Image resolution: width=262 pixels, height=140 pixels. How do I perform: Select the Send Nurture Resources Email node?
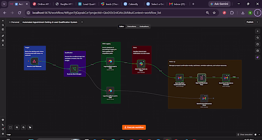204,98
